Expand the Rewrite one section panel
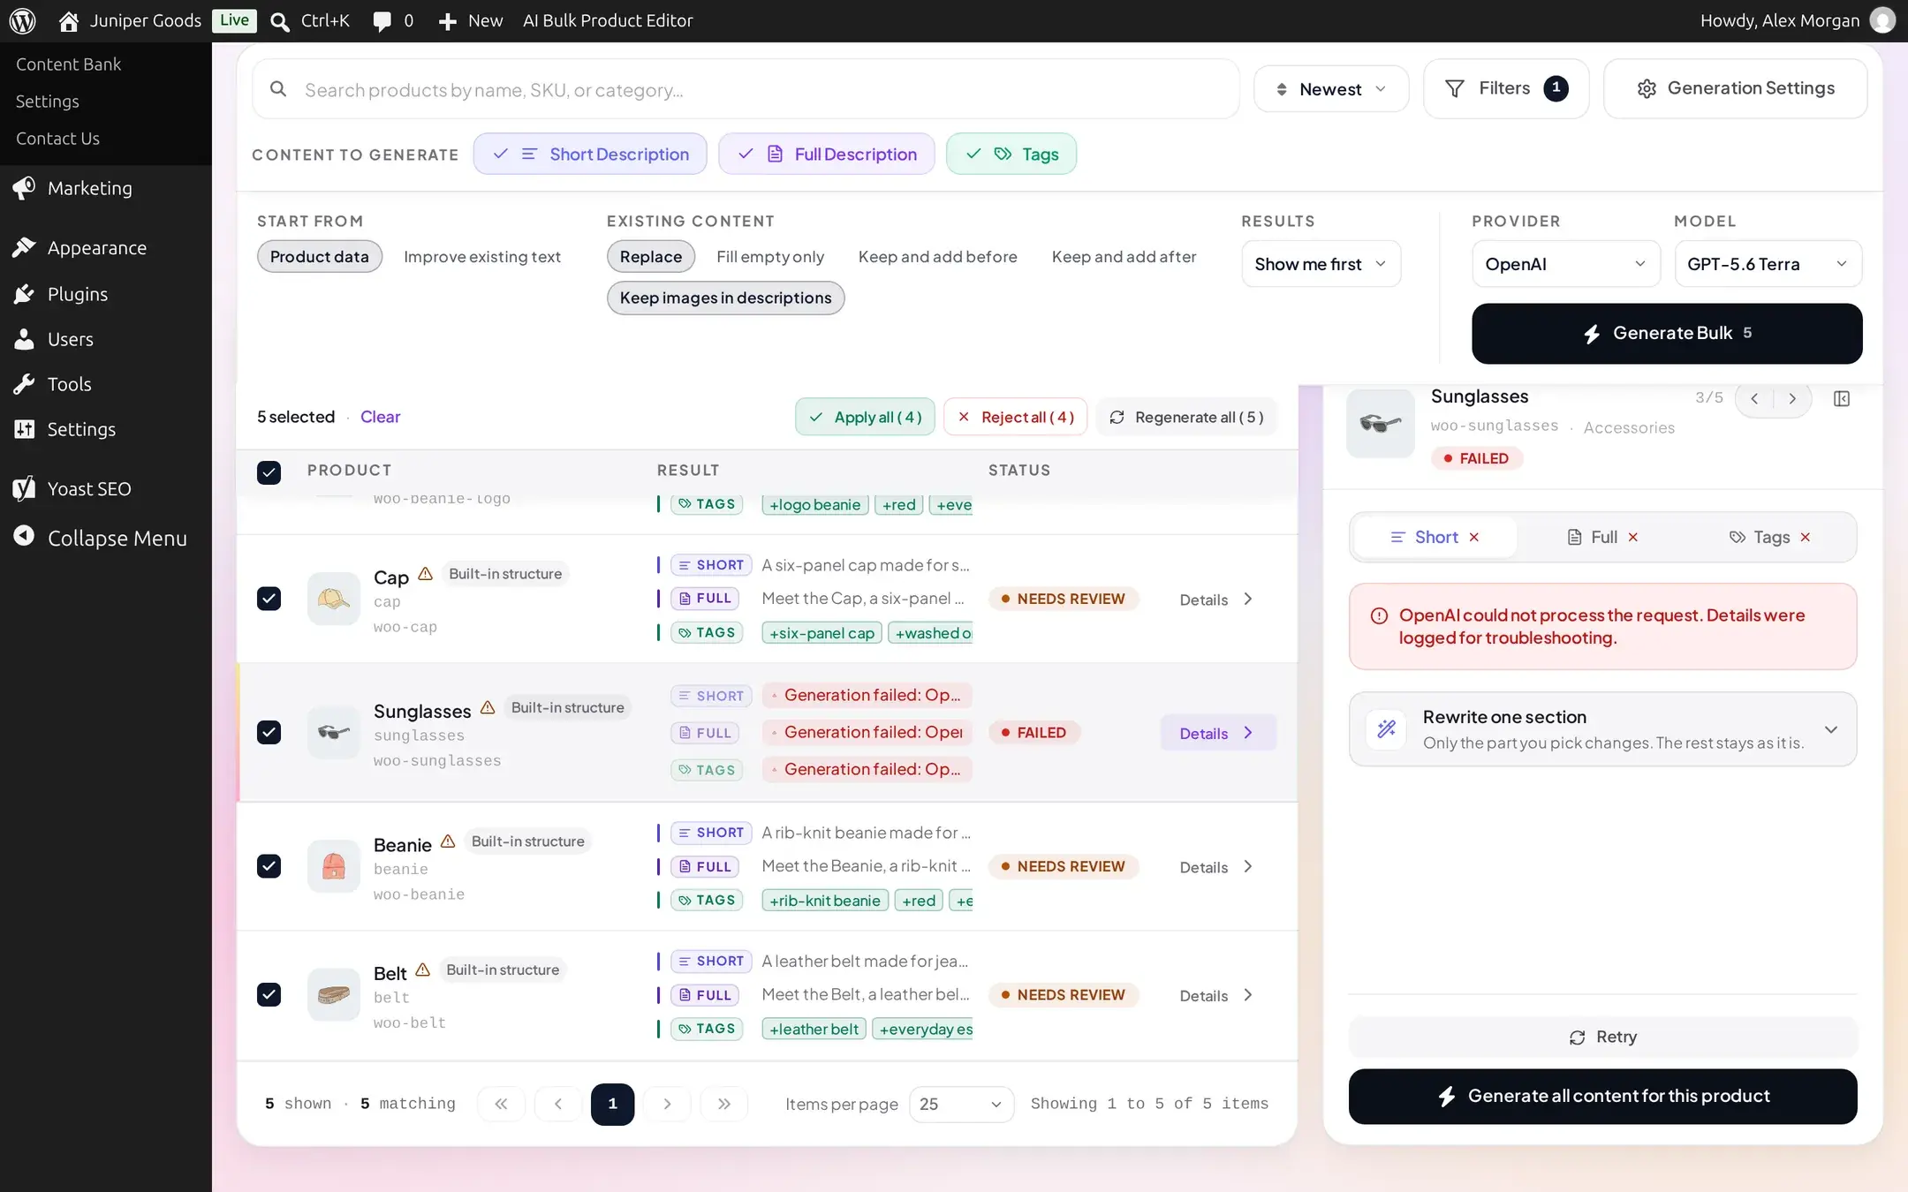The height and width of the screenshot is (1192, 1908). (1602, 729)
